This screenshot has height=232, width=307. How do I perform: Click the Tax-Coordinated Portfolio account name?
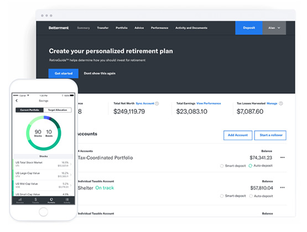click(105, 158)
